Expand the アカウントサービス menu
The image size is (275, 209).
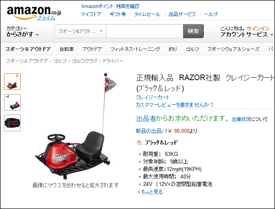click(x=247, y=34)
